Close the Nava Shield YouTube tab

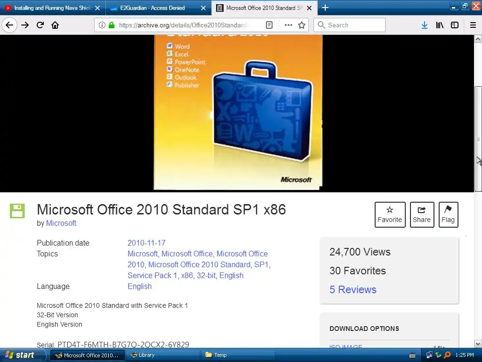[97, 8]
